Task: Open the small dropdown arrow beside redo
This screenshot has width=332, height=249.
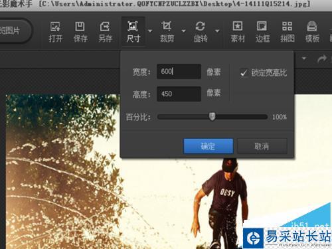Action: (304, 58)
